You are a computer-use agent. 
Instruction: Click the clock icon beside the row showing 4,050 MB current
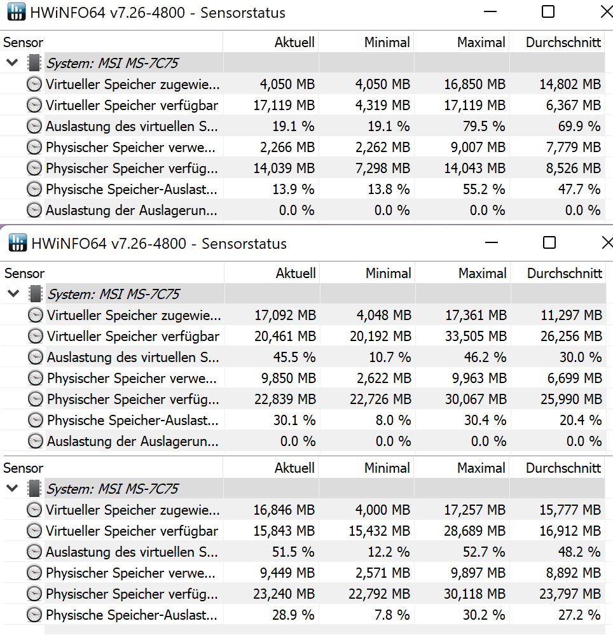click(x=34, y=84)
